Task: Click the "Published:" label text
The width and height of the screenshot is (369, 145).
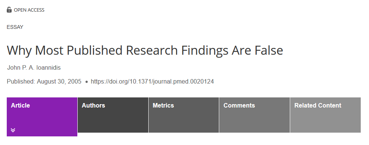Action: click(21, 82)
